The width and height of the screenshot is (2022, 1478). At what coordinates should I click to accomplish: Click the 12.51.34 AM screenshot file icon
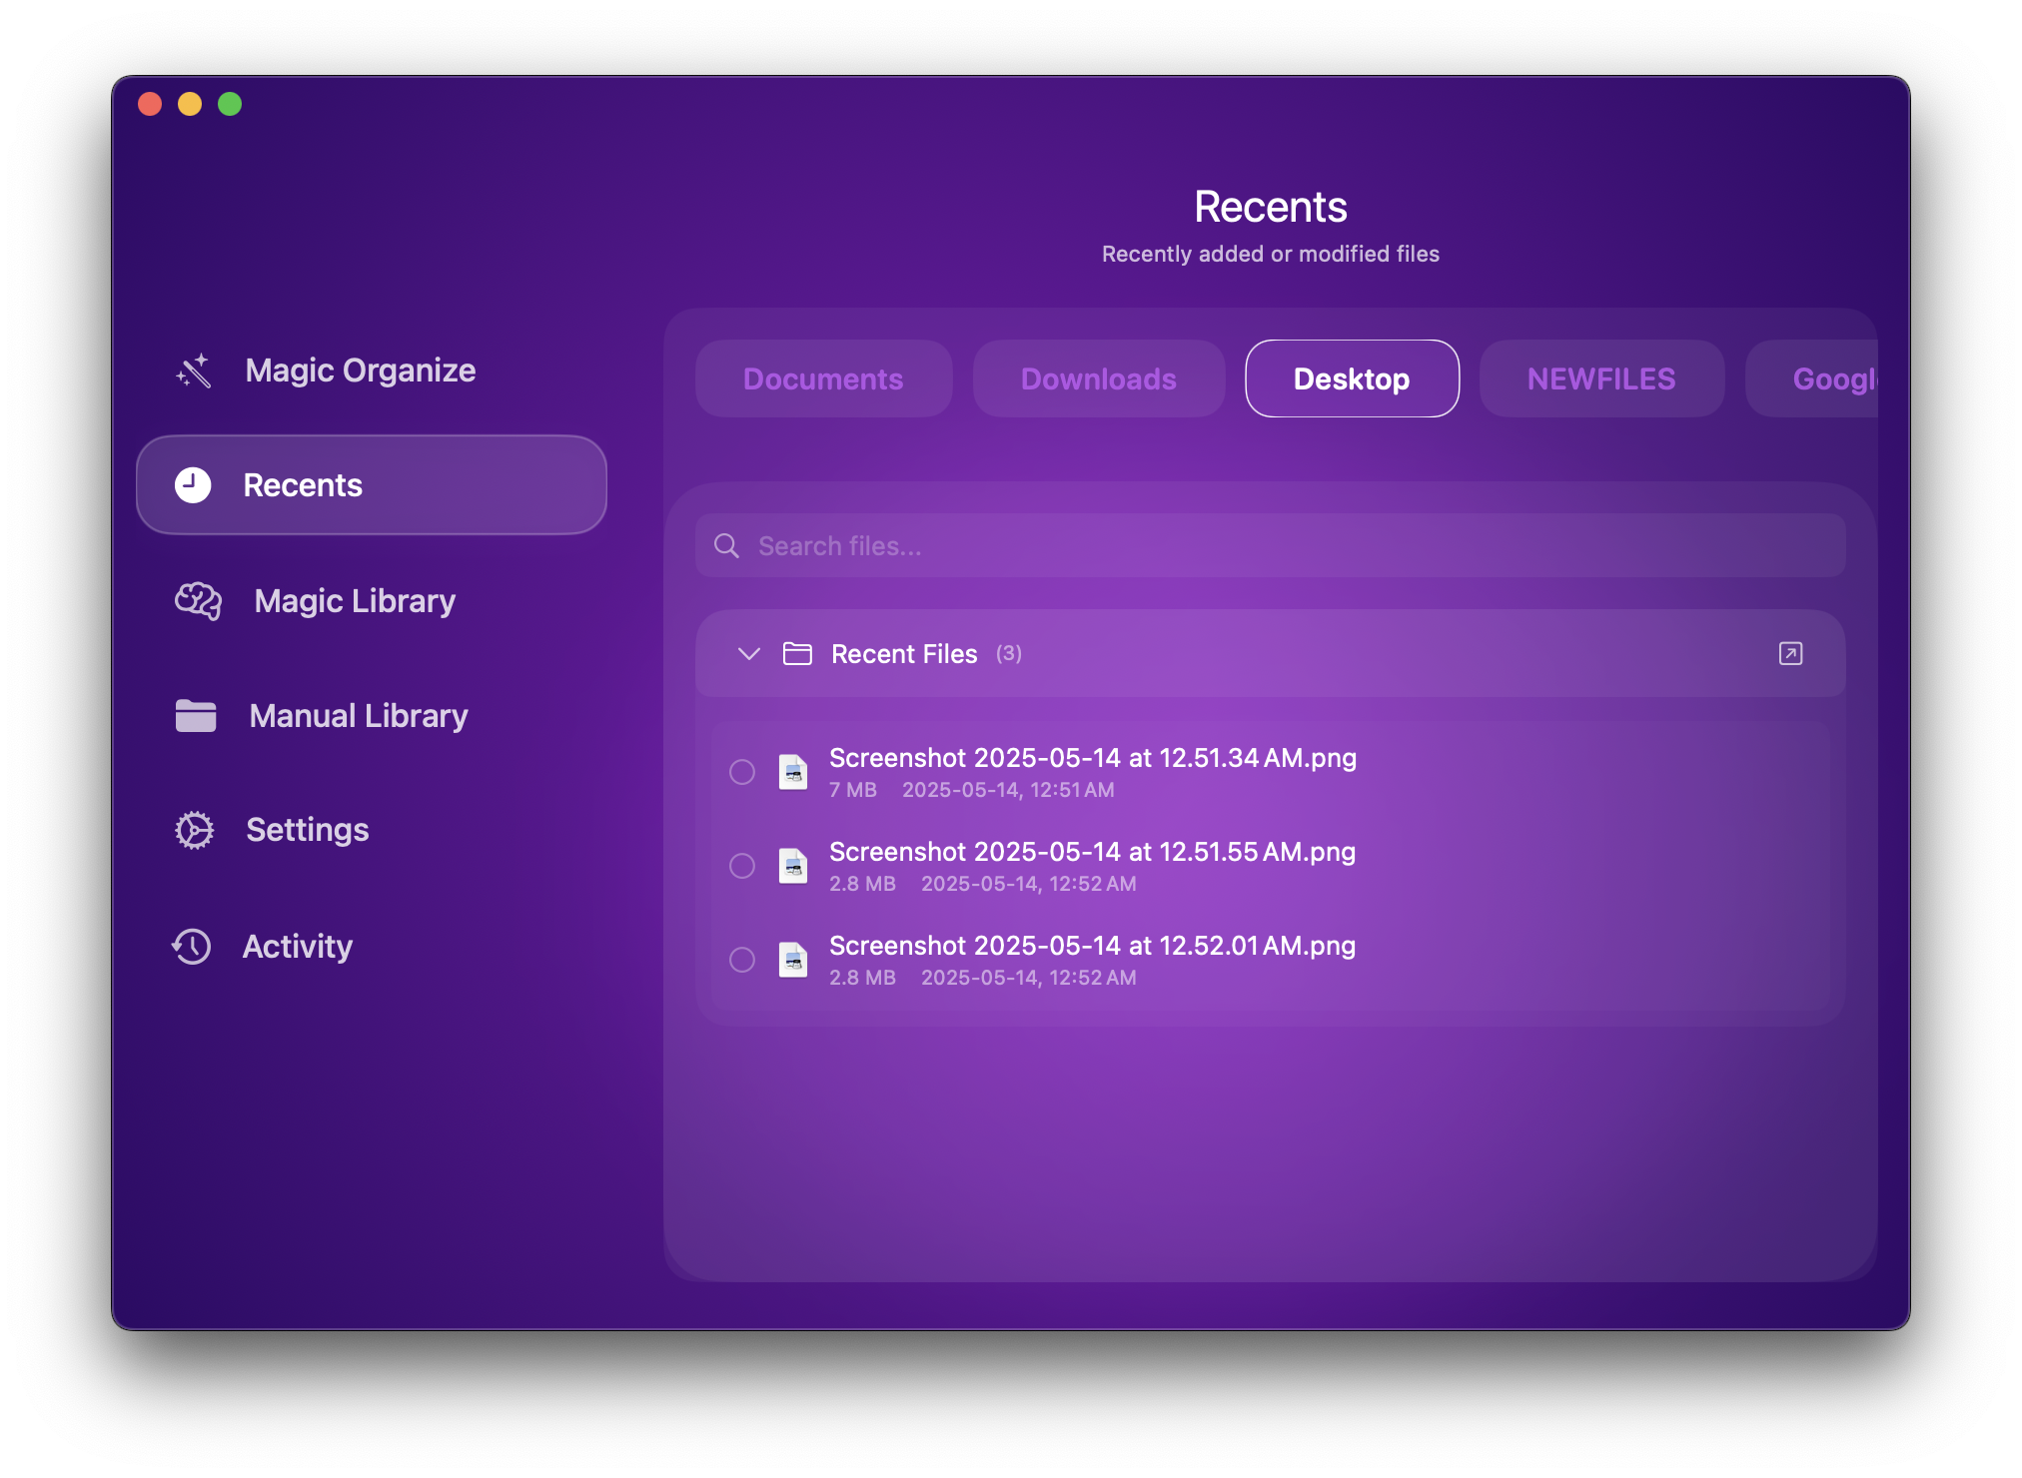(793, 772)
